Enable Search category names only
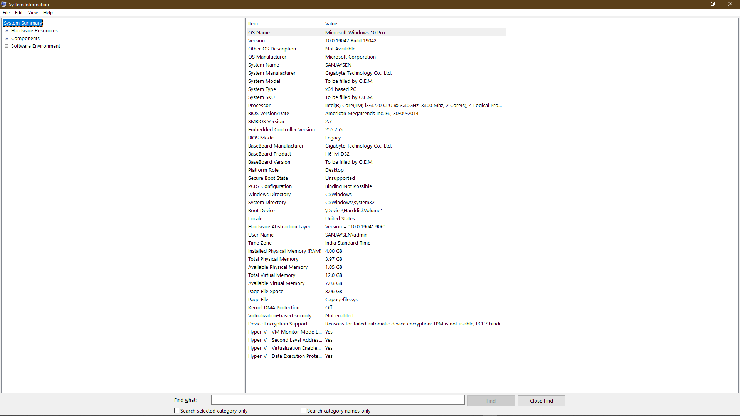 (x=303, y=411)
